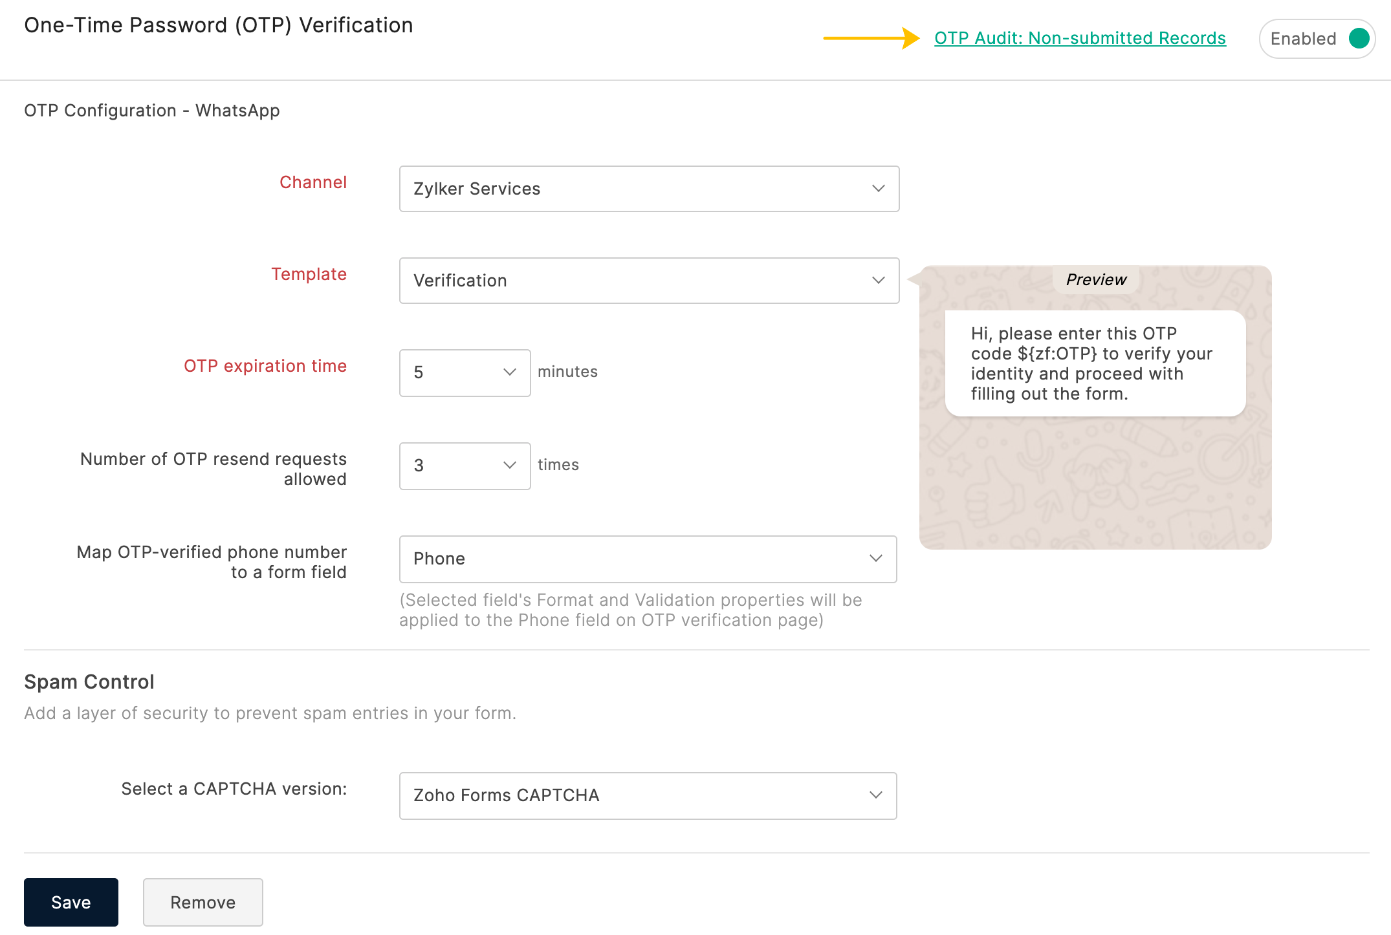
Task: Open the Template dropdown showing Verification
Action: [x=648, y=281]
